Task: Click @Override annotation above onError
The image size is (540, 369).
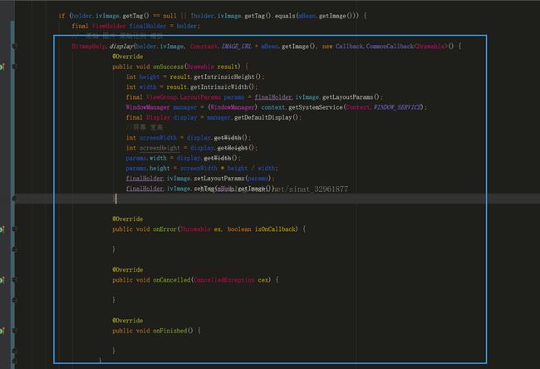Action: [128, 219]
